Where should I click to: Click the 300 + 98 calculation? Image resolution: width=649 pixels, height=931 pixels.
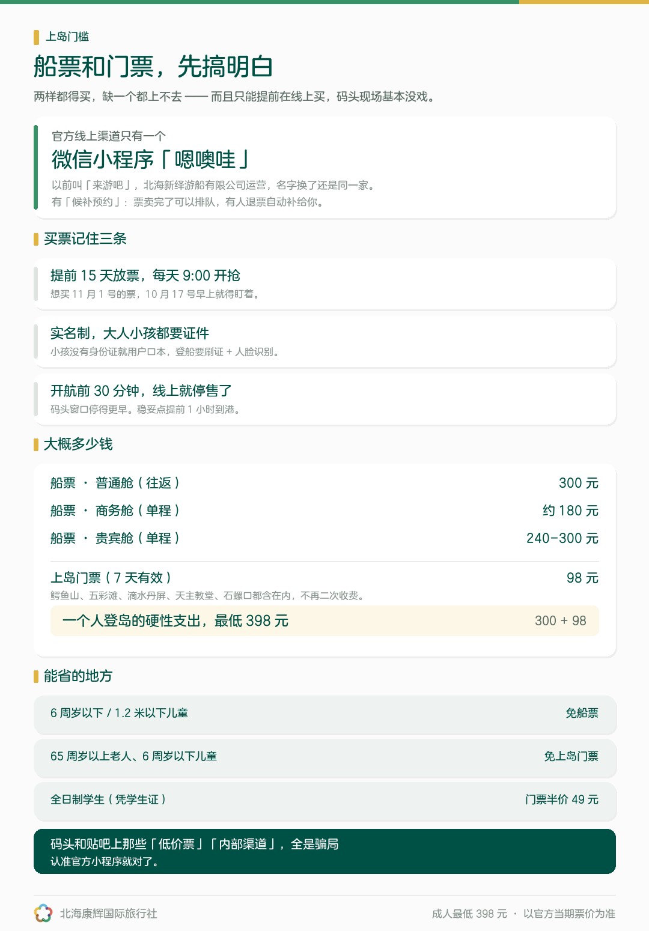[x=561, y=620]
